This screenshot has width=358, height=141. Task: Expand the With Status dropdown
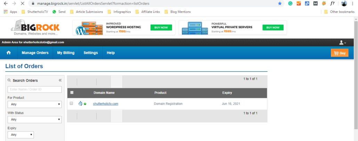click(x=34, y=119)
